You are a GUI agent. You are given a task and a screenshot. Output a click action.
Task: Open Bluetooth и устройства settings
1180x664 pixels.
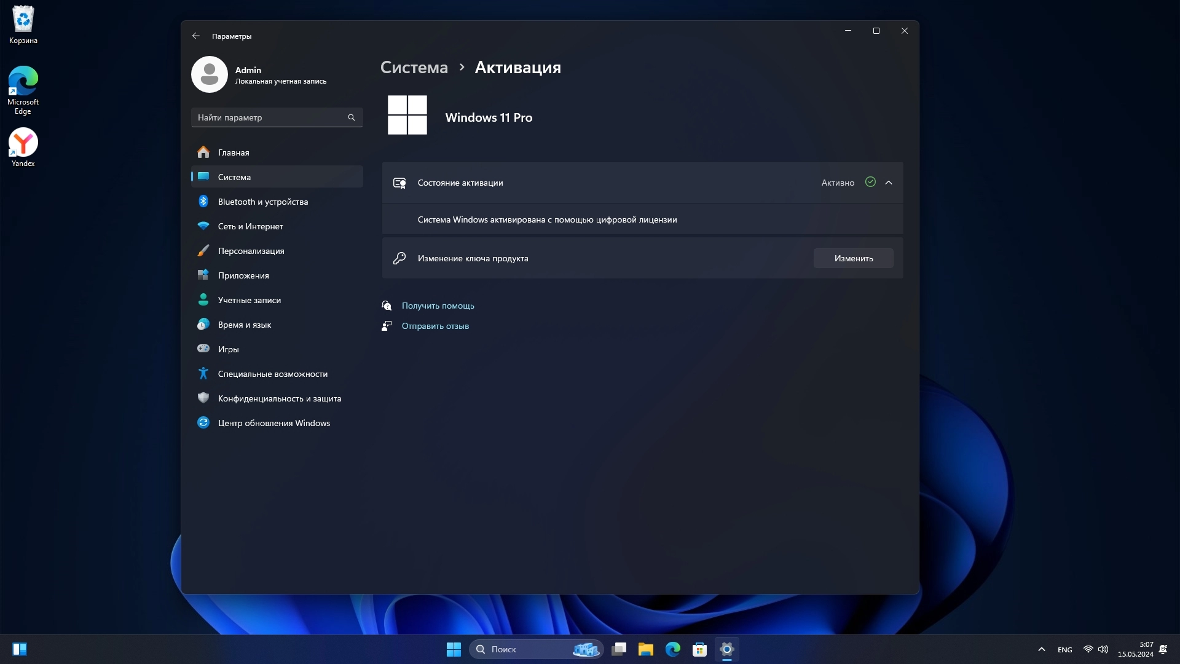pyautogui.click(x=262, y=202)
